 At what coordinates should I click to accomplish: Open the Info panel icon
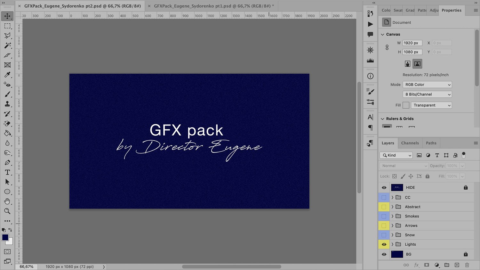click(370, 76)
